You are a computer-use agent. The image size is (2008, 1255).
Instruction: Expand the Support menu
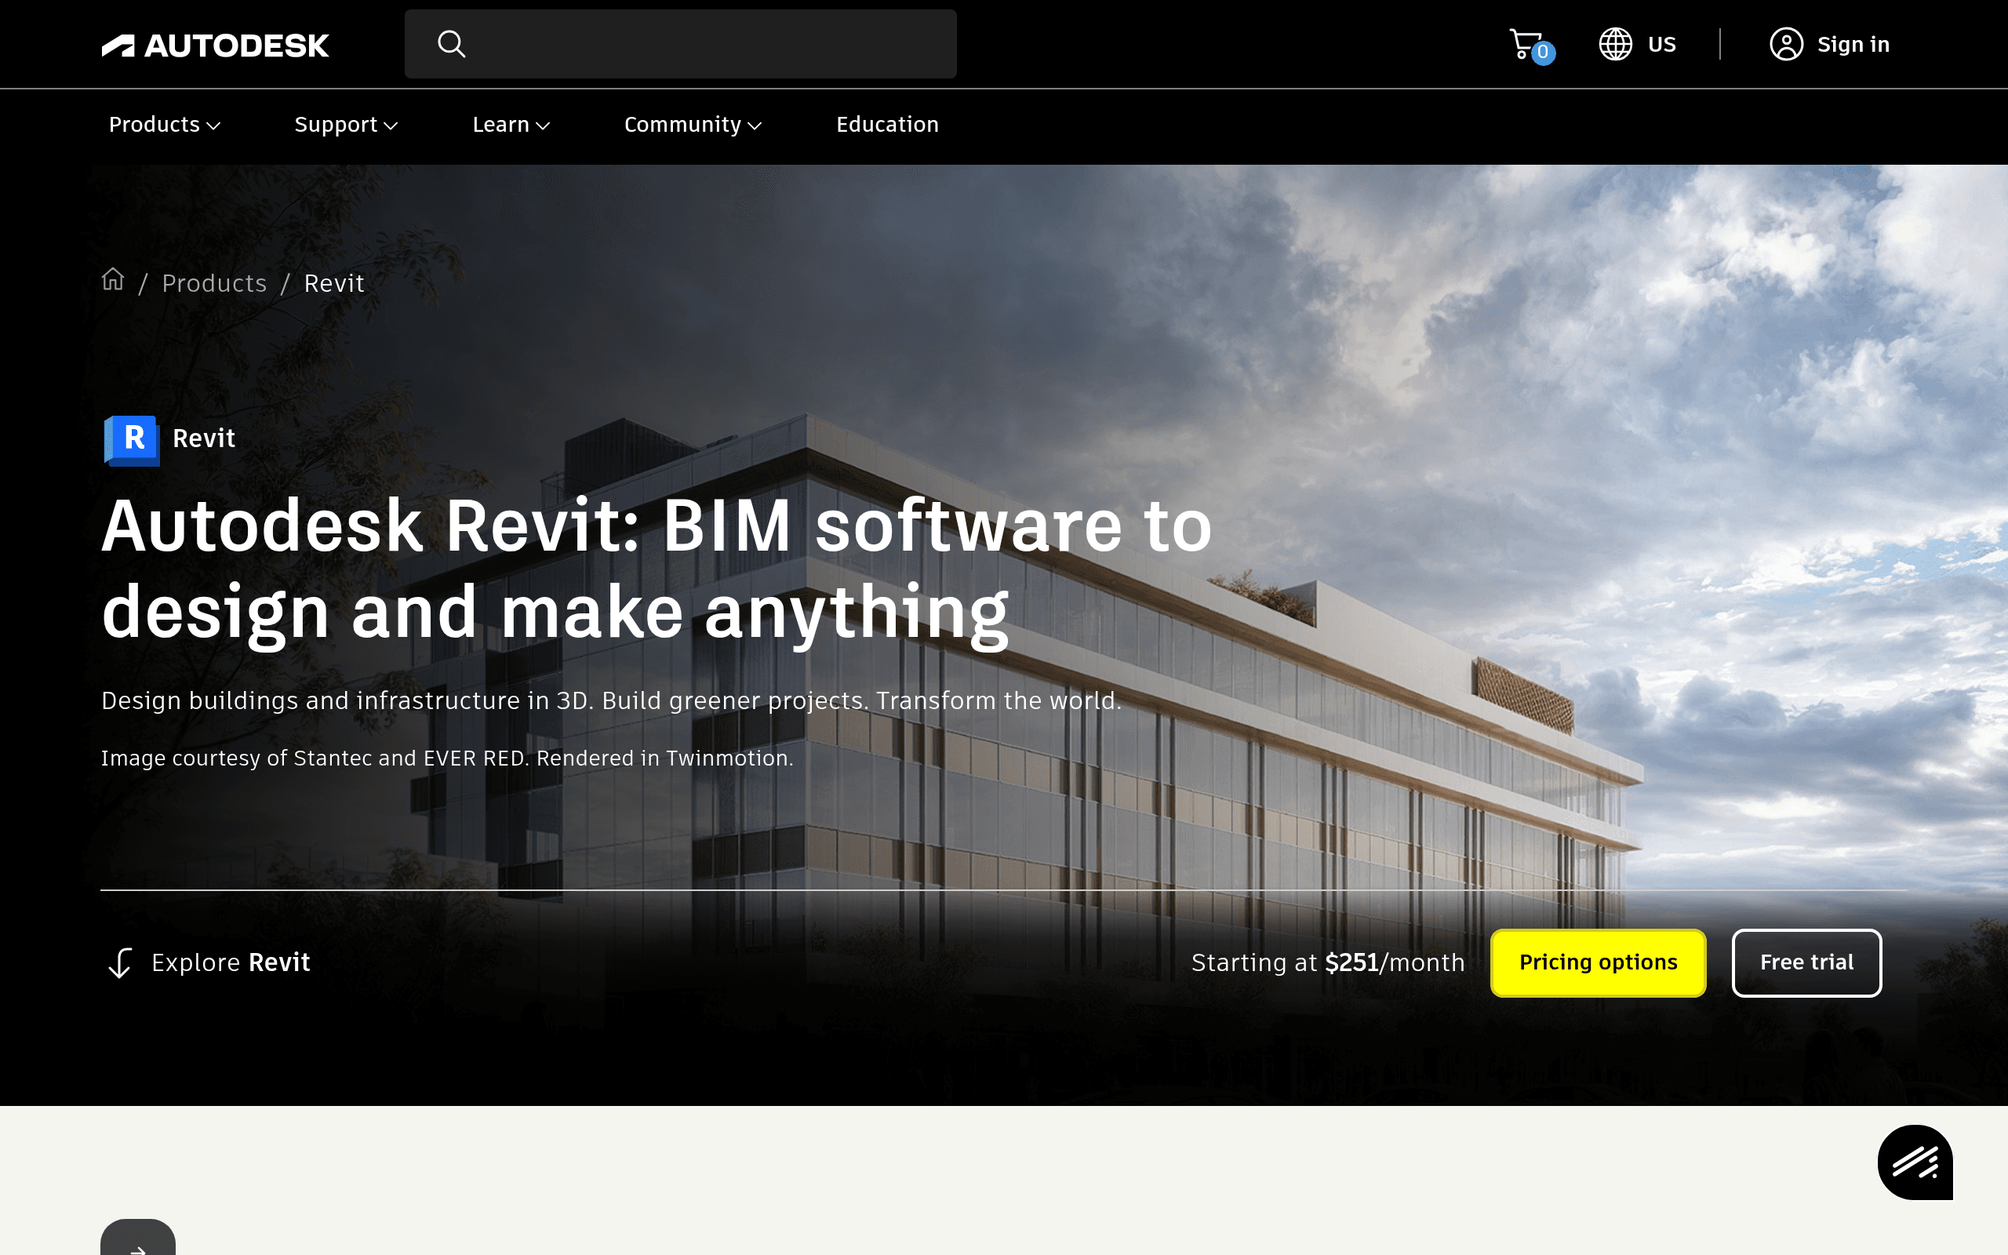pyautogui.click(x=346, y=125)
